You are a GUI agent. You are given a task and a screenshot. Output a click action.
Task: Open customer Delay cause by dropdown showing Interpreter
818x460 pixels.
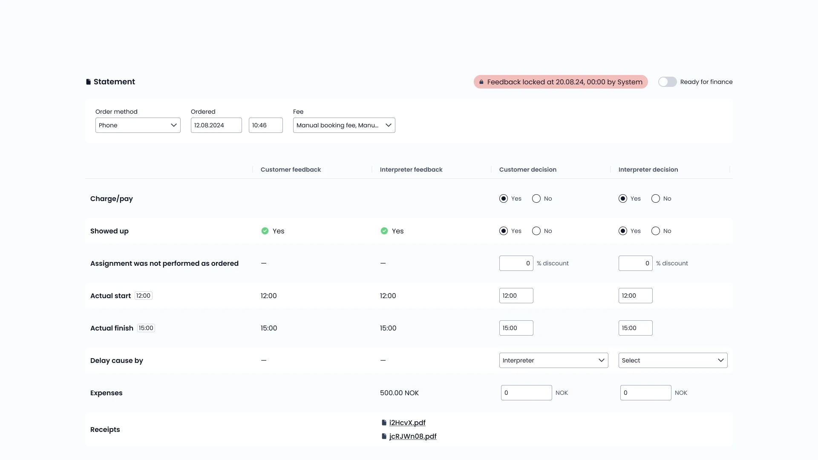coord(554,360)
